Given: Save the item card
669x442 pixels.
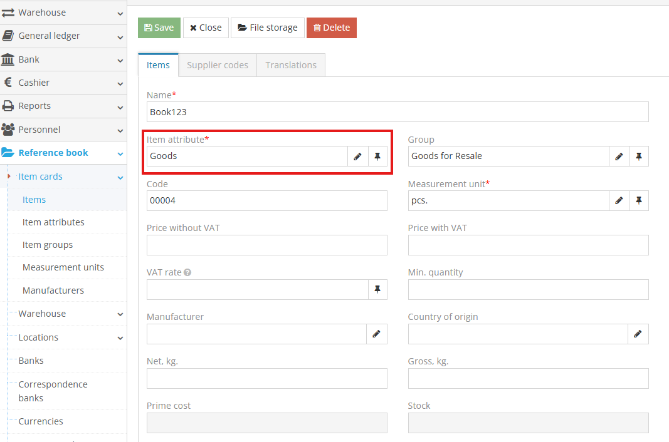Looking at the screenshot, I should pyautogui.click(x=159, y=28).
